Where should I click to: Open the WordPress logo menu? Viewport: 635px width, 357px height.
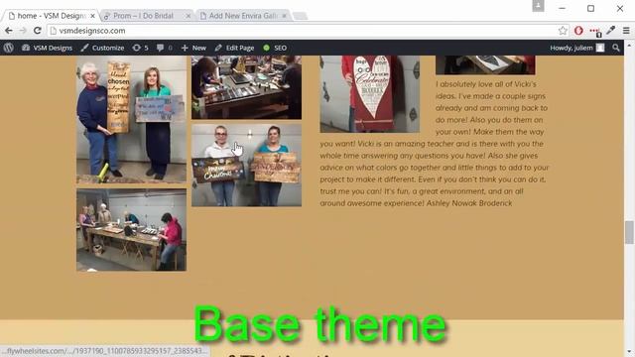click(x=9, y=48)
